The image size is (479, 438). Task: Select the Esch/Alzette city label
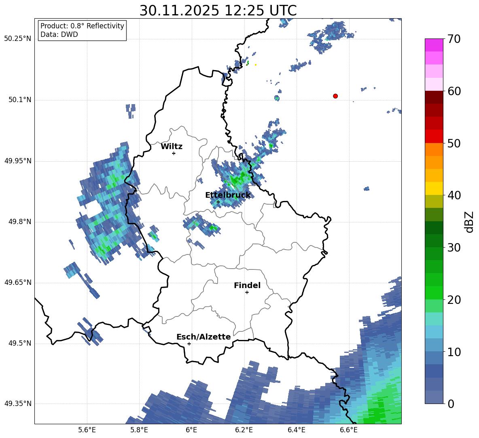203,337
